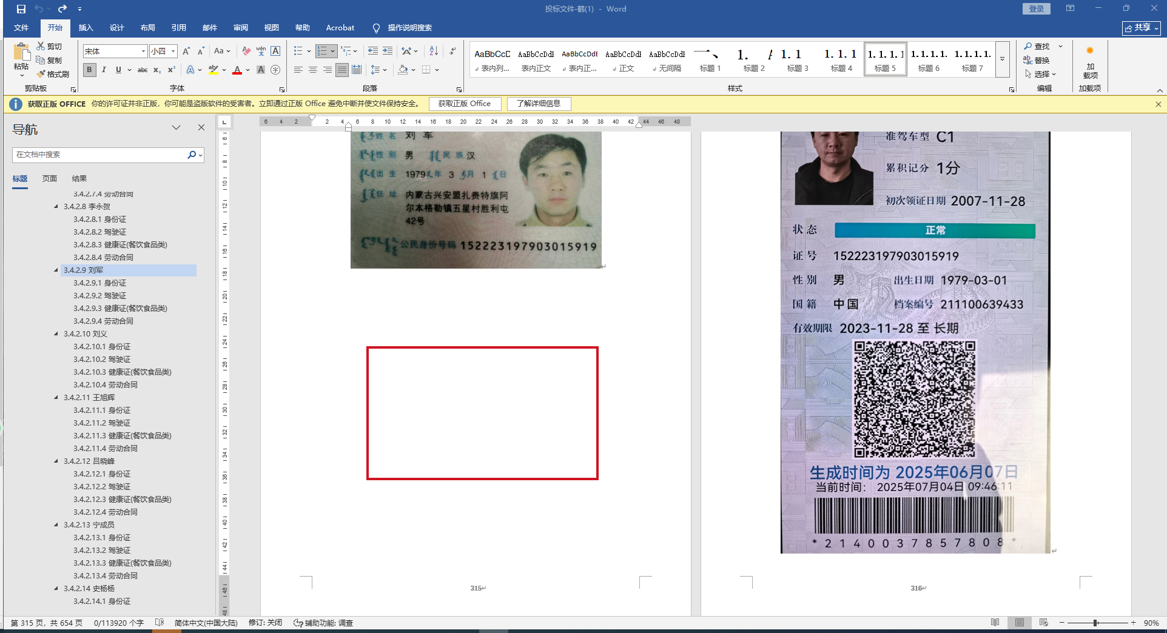Open the change case Aa dropdown
The width and height of the screenshot is (1167, 633).
222,52
